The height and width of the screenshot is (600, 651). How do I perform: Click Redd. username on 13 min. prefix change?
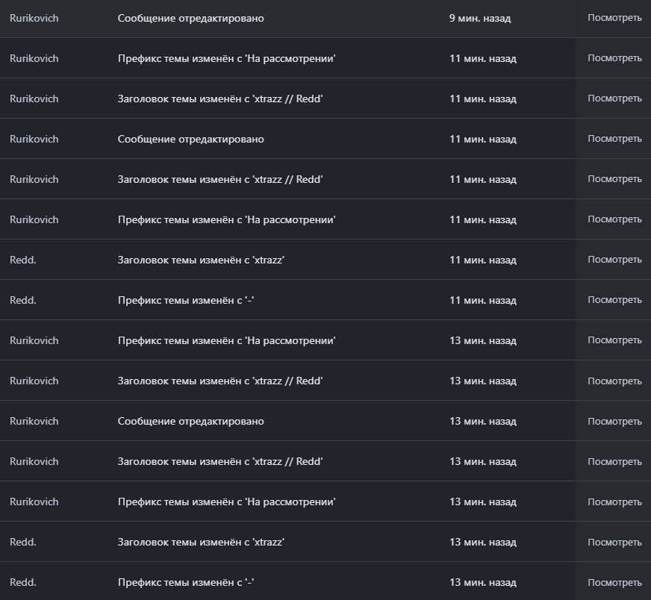pyautogui.click(x=23, y=582)
